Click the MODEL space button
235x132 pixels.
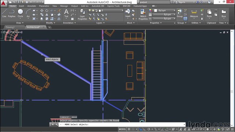tap(122, 129)
